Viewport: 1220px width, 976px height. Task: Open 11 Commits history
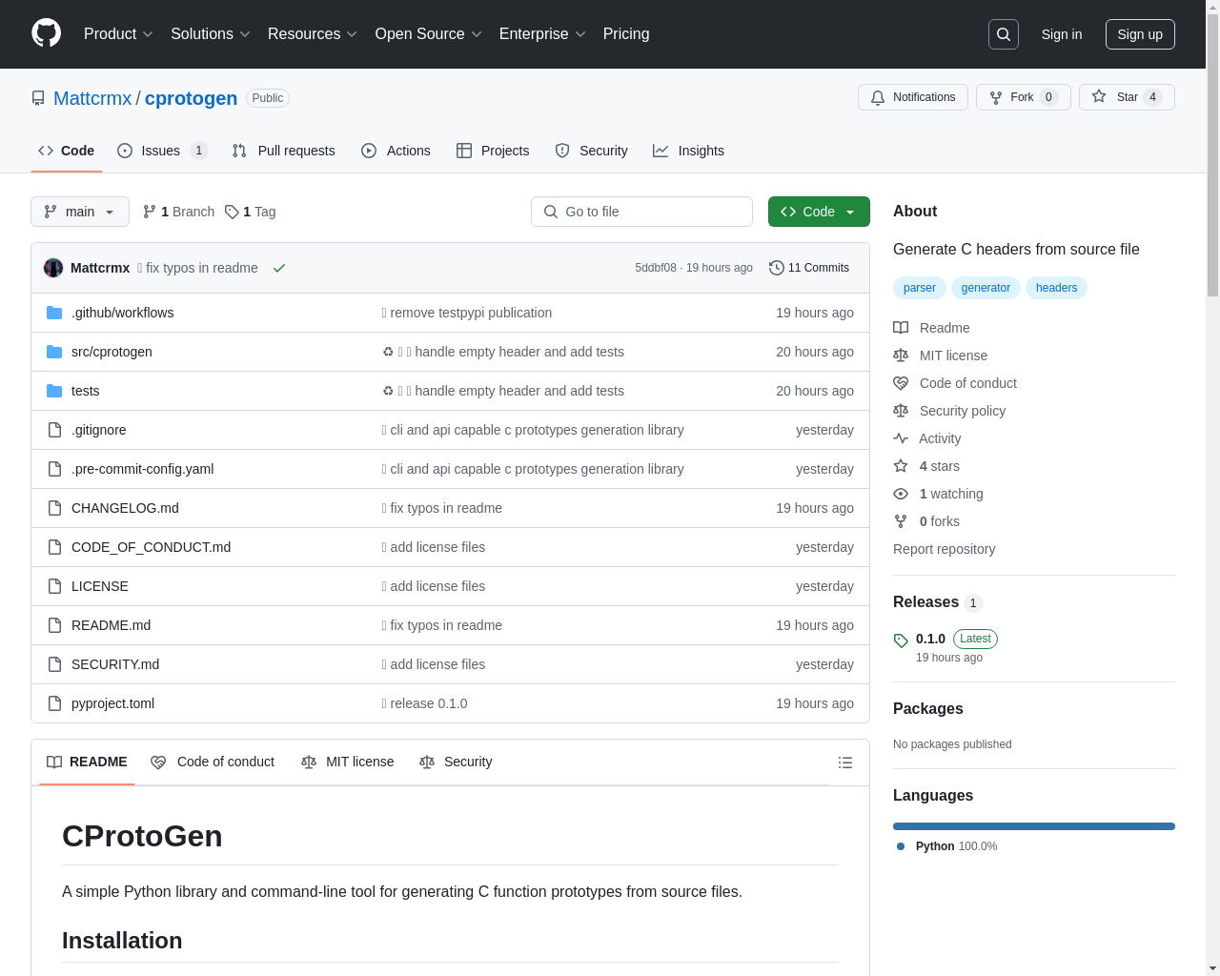point(809,268)
